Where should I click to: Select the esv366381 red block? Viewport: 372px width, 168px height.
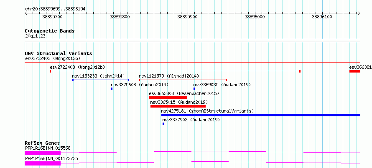(355, 71)
